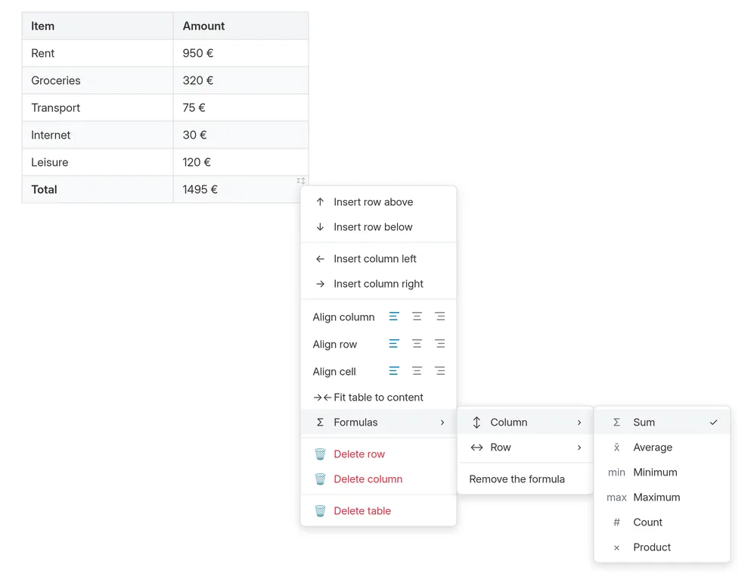Align column to the left
Viewport: 751px width, 580px height.
click(x=394, y=317)
